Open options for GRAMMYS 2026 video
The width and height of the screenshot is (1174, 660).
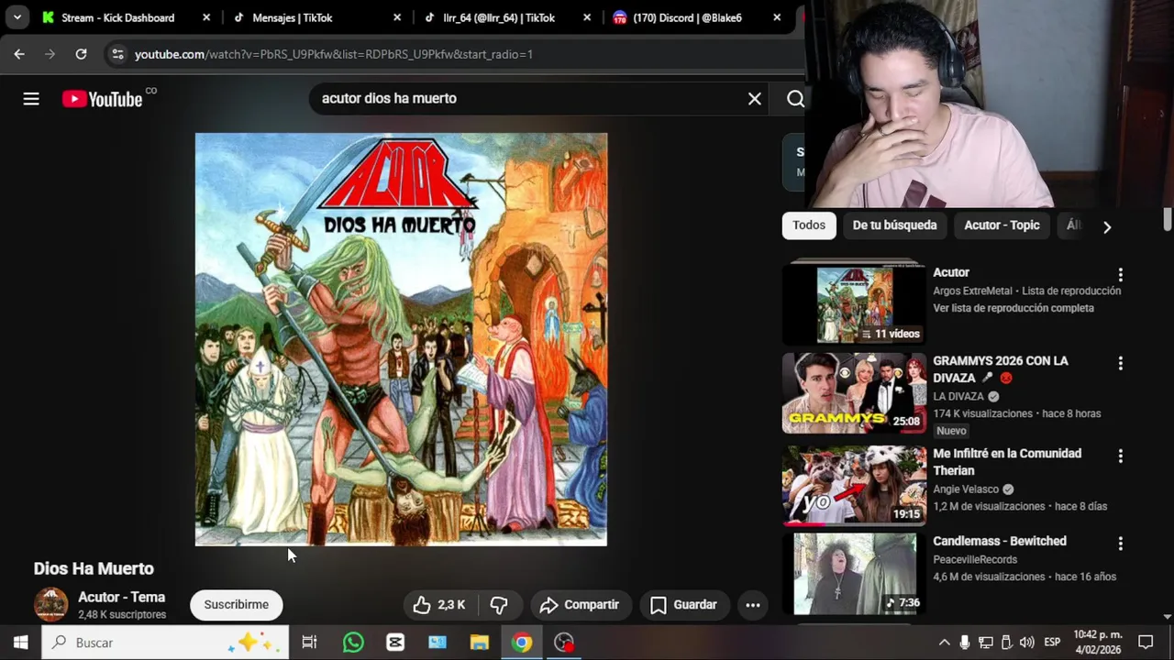pos(1120,364)
